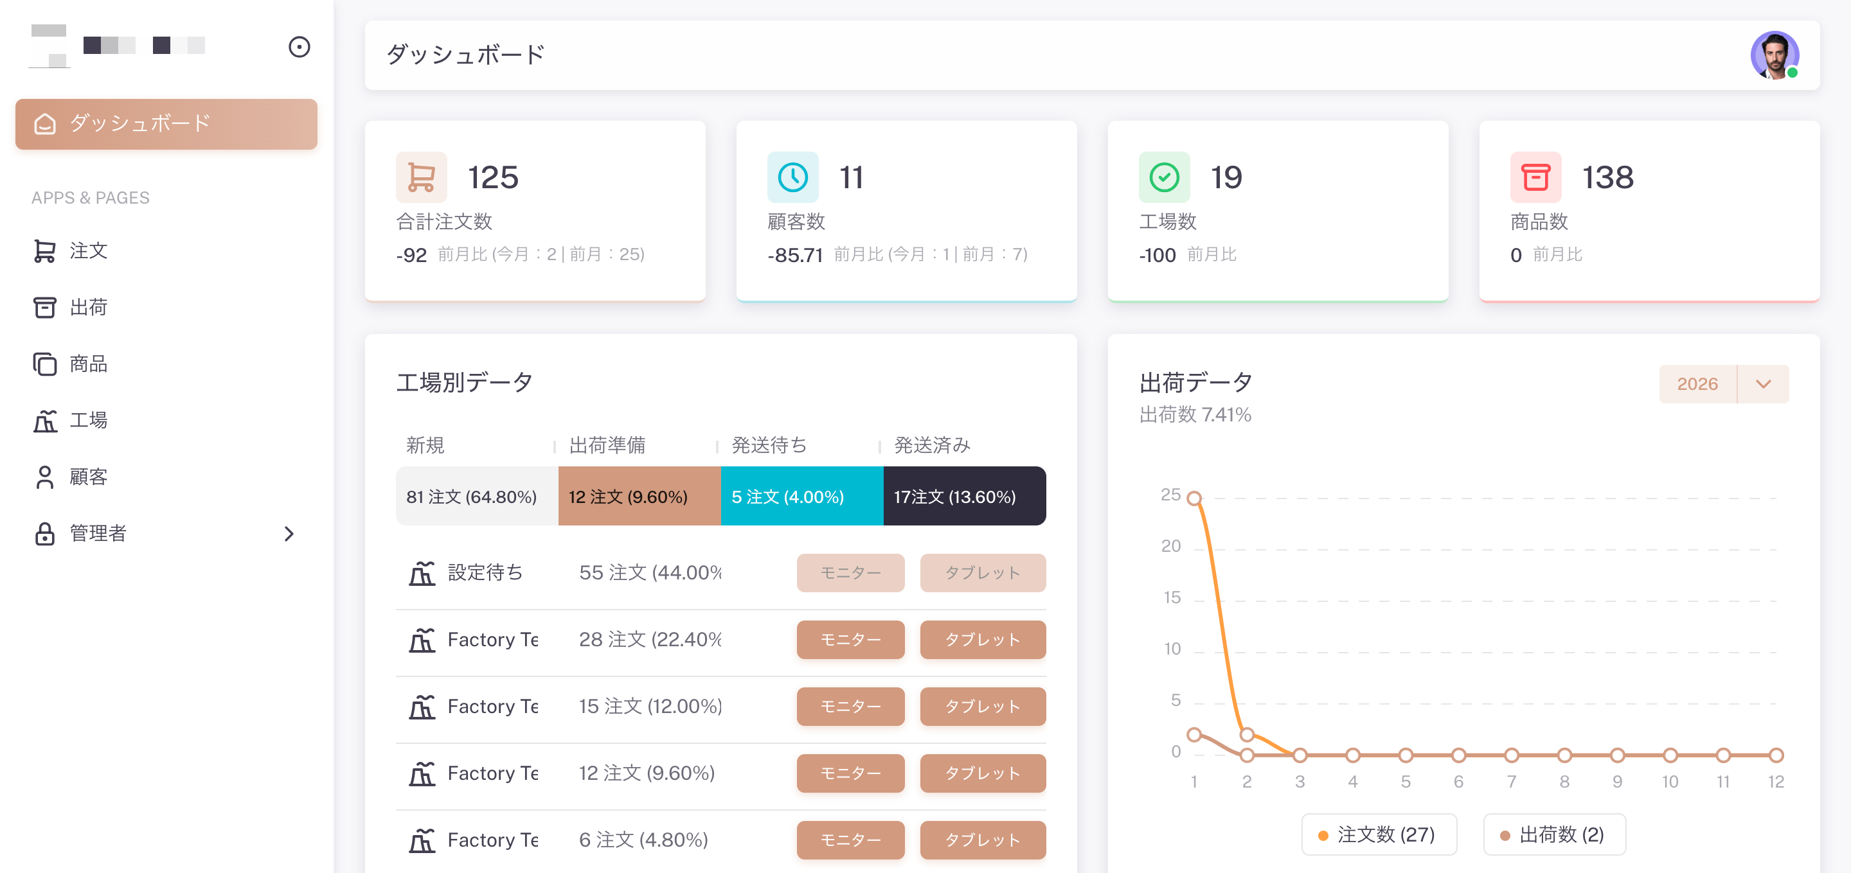Click the clock icon on customers card
1851x873 pixels.
point(792,177)
